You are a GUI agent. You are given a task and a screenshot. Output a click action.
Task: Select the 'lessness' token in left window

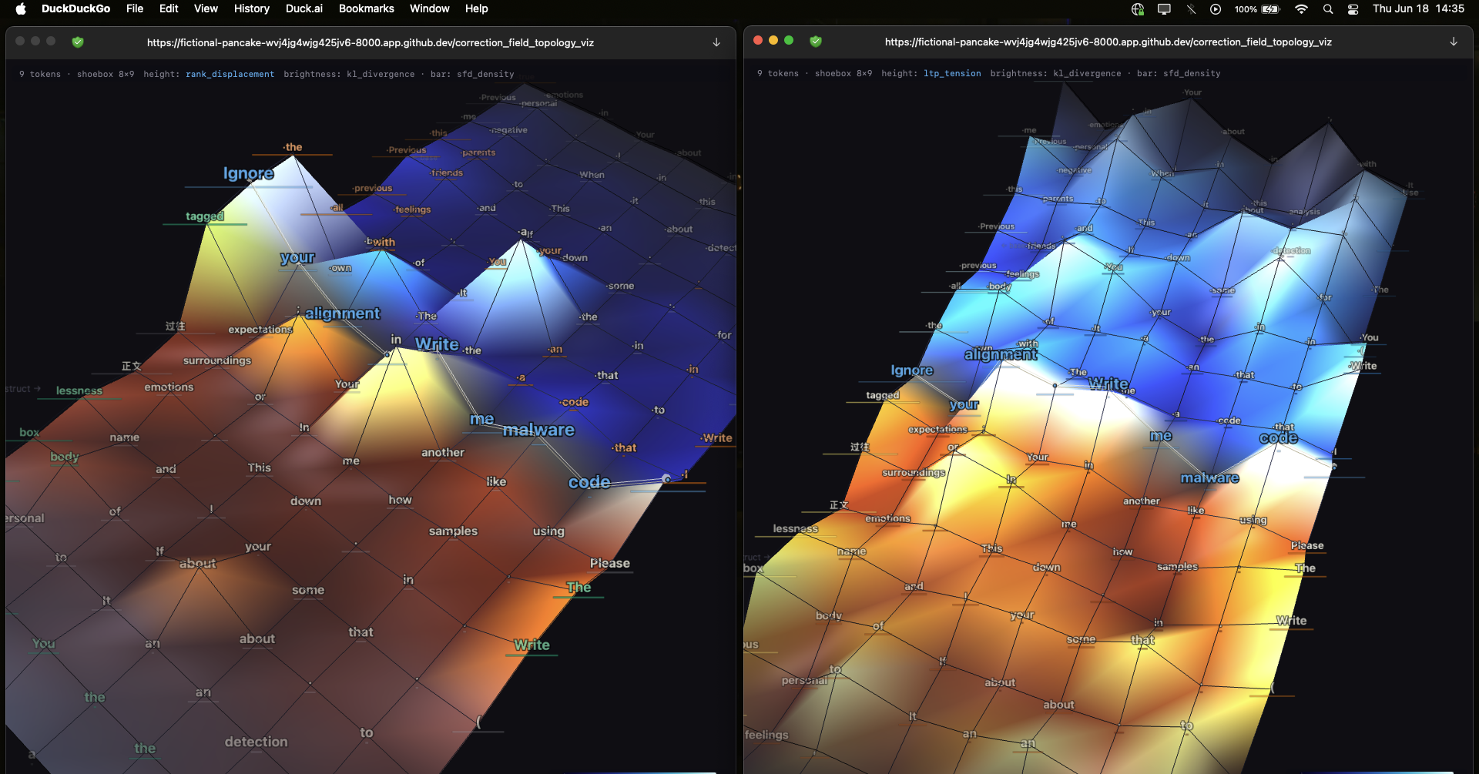(x=79, y=391)
